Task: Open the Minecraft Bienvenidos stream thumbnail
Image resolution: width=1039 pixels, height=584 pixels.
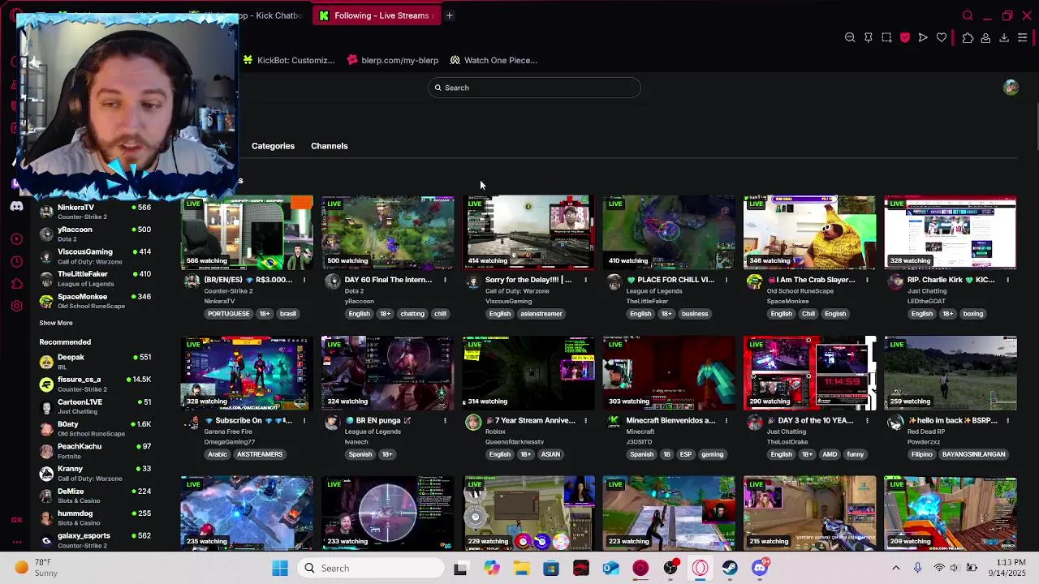Action: tap(669, 373)
